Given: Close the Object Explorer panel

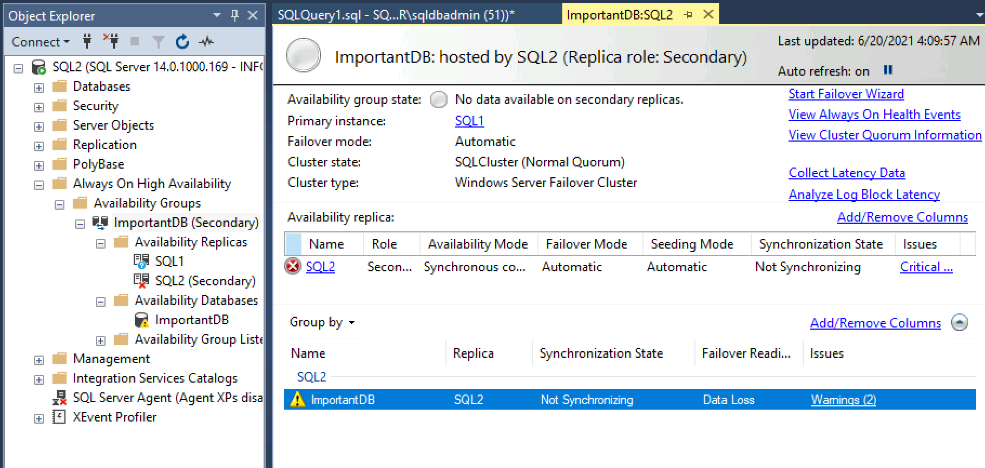Looking at the screenshot, I should tap(253, 15).
